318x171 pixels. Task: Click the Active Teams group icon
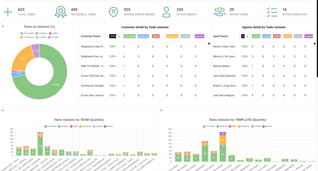coord(220,12)
